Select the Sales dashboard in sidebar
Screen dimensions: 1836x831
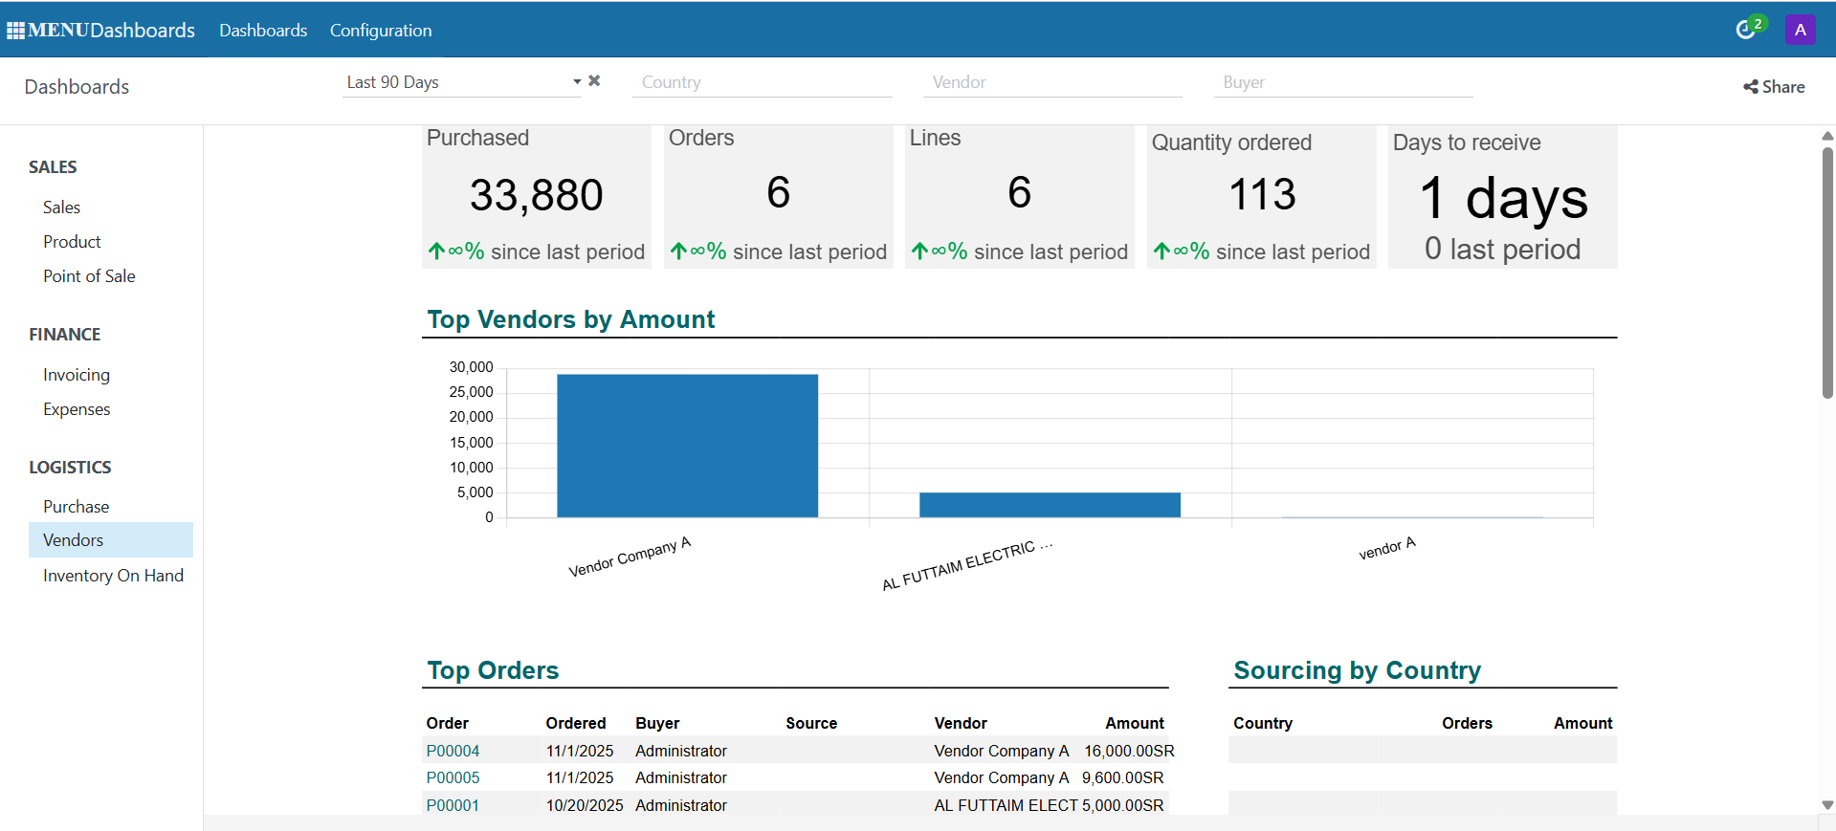61,208
